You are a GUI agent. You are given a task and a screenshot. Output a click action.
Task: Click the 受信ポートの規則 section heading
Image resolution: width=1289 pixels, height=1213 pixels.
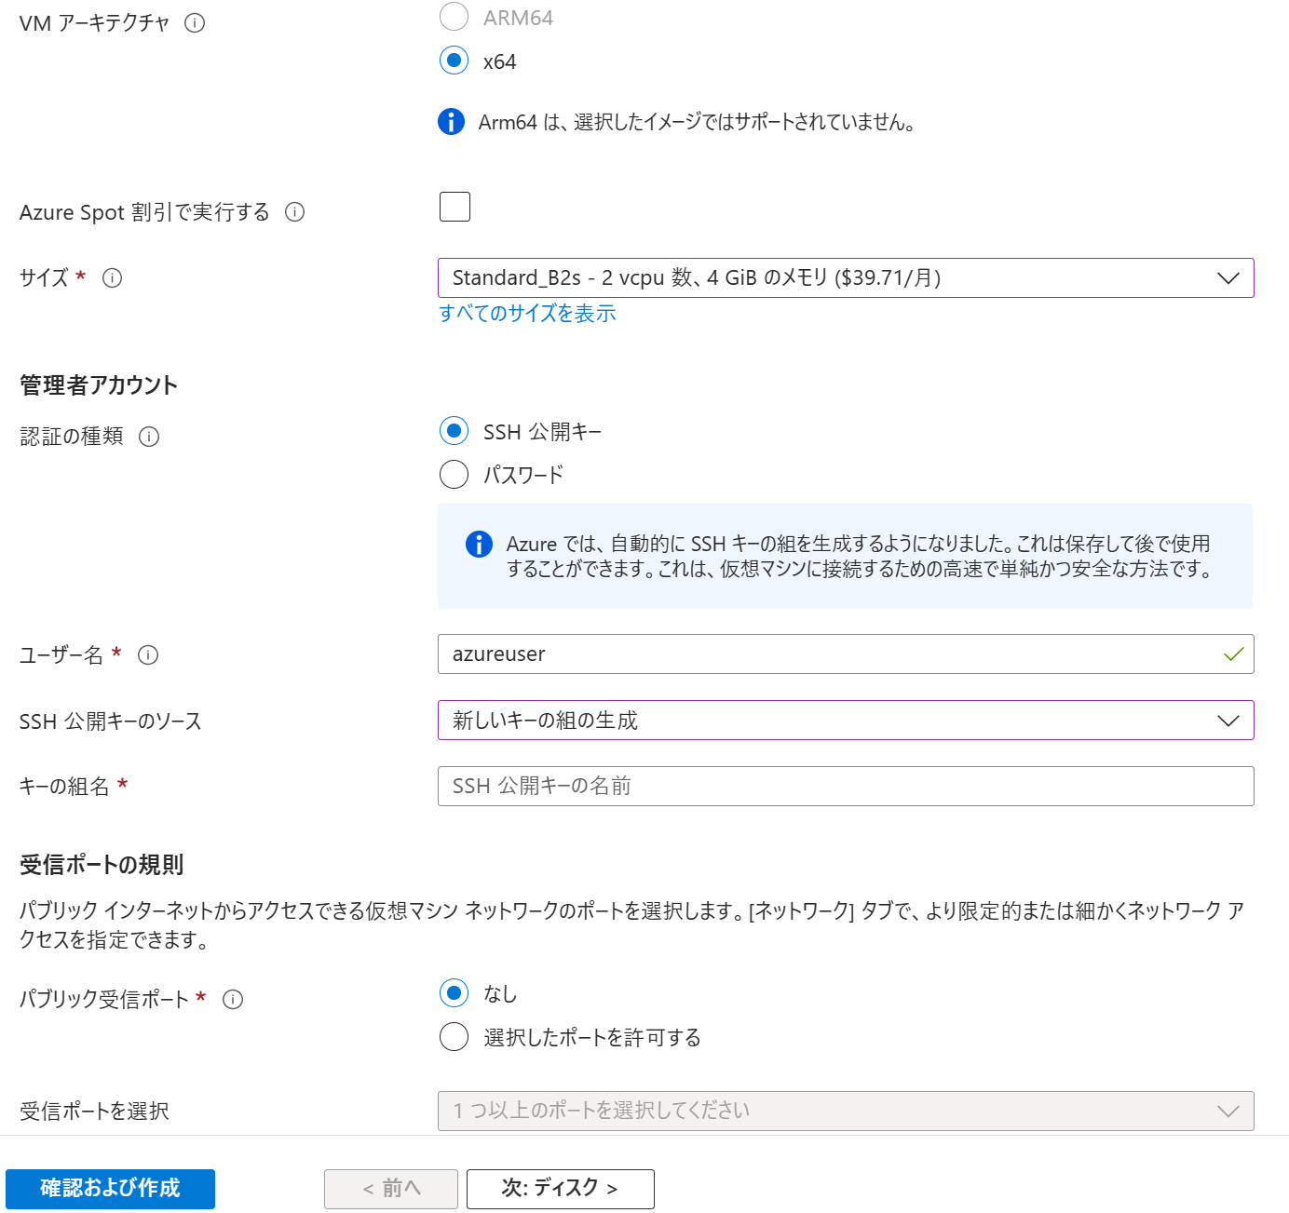[x=102, y=865]
